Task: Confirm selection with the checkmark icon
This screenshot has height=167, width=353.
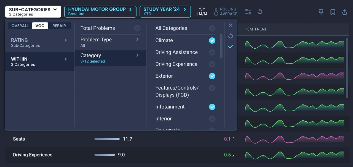Action: click(x=231, y=47)
